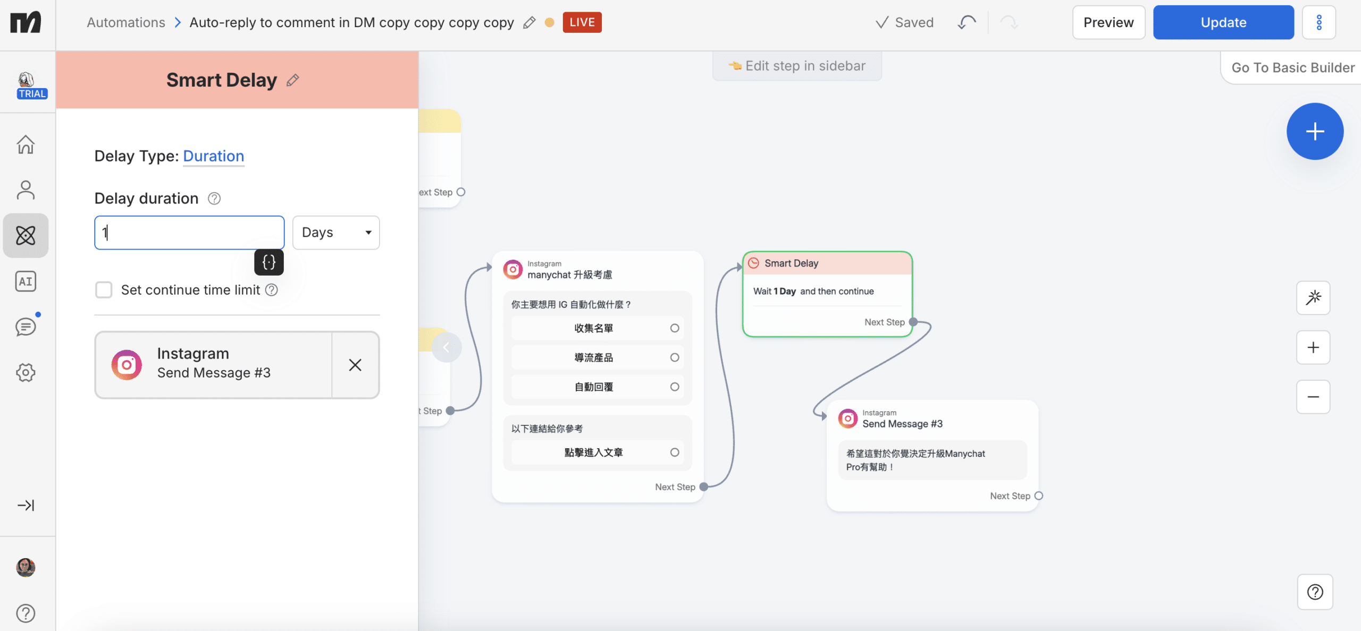Open Instagram Send Message #3 card in sidebar

tap(214, 365)
